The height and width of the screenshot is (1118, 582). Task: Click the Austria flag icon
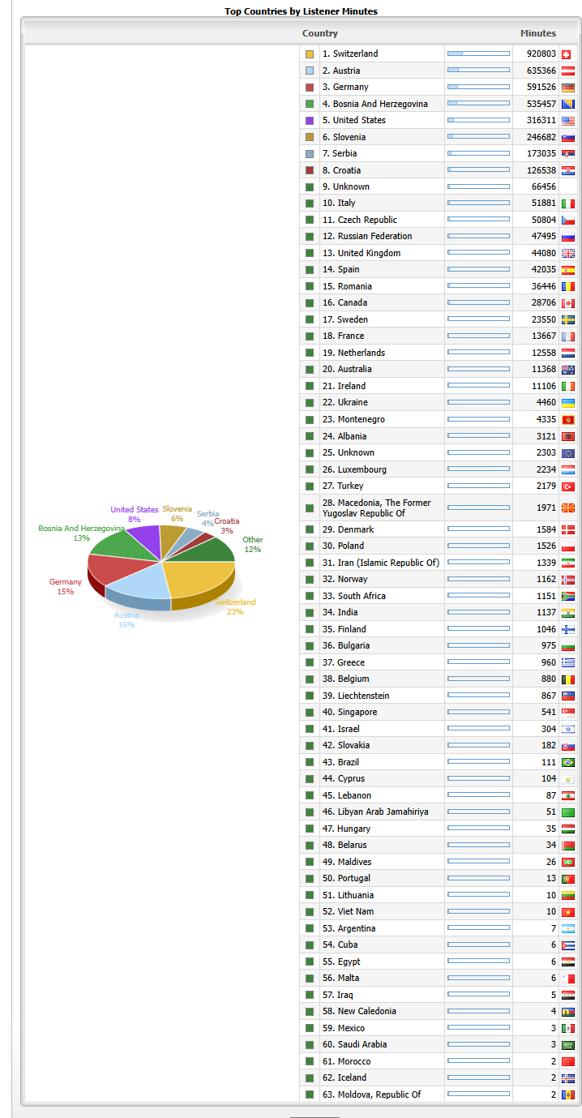click(x=567, y=71)
